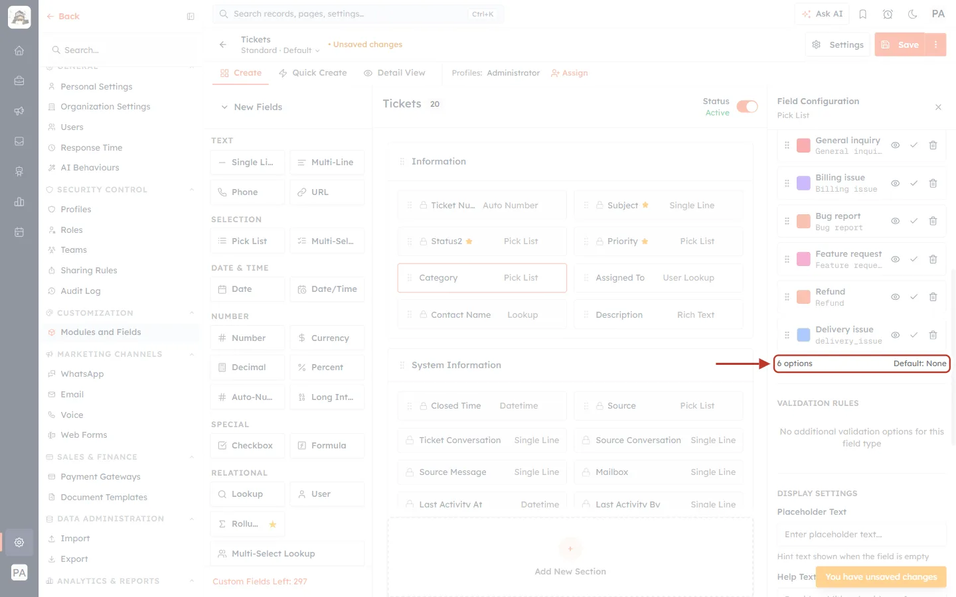Switch to dark mode moon icon
956x597 pixels.
(912, 14)
